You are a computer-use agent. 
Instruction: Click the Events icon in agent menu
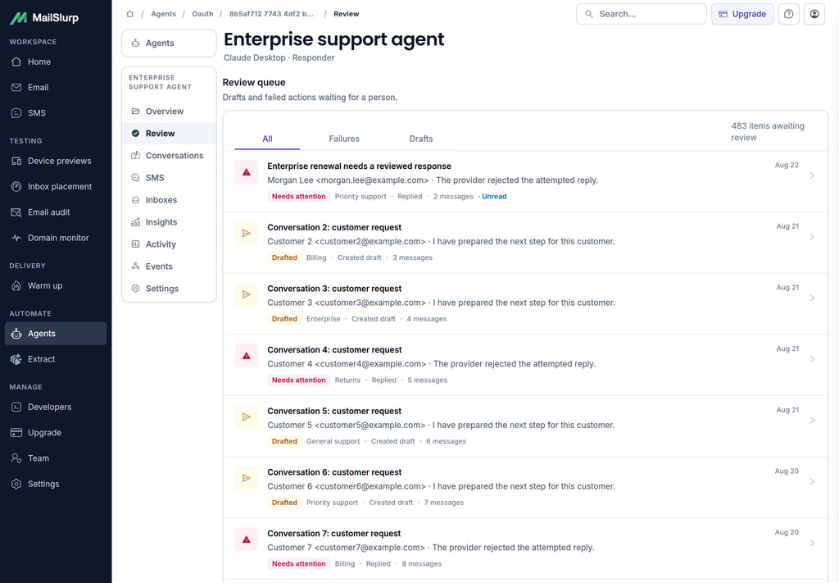(135, 266)
